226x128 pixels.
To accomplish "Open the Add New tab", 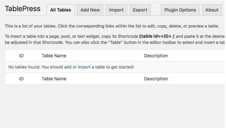I will click(90, 10).
